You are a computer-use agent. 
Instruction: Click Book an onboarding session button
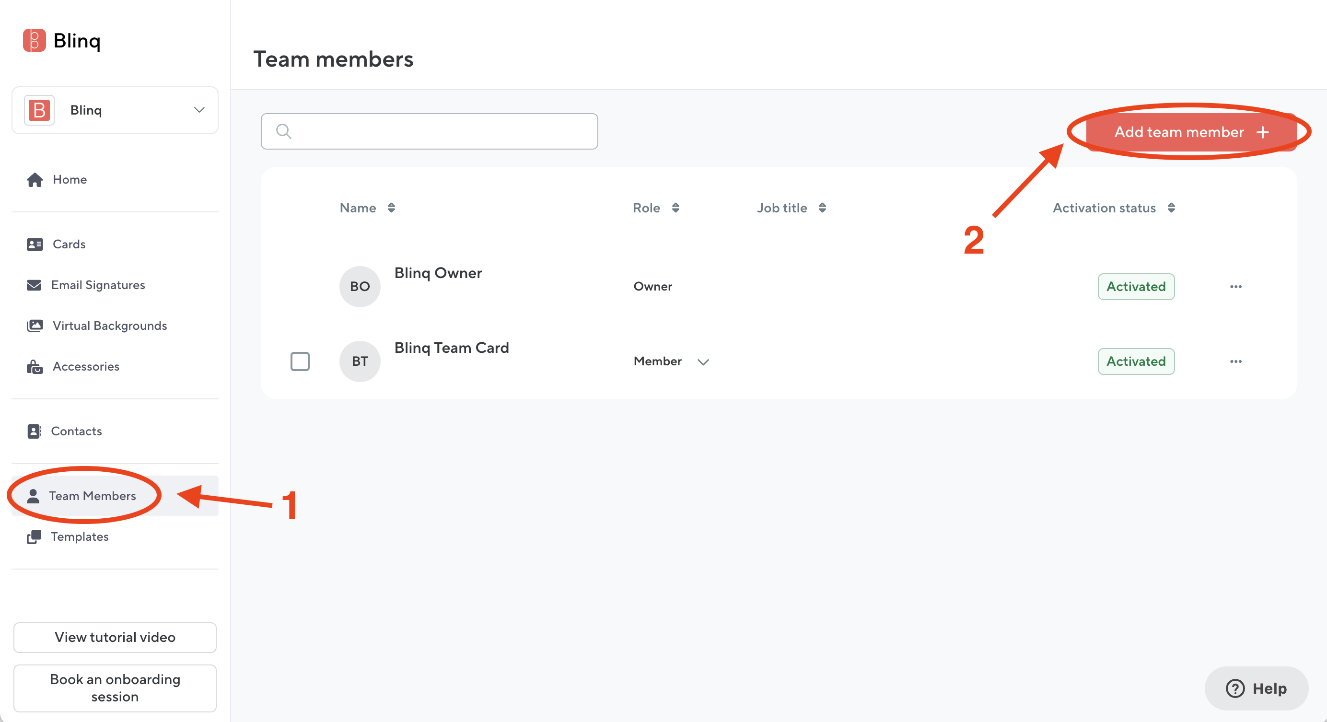[x=115, y=687]
